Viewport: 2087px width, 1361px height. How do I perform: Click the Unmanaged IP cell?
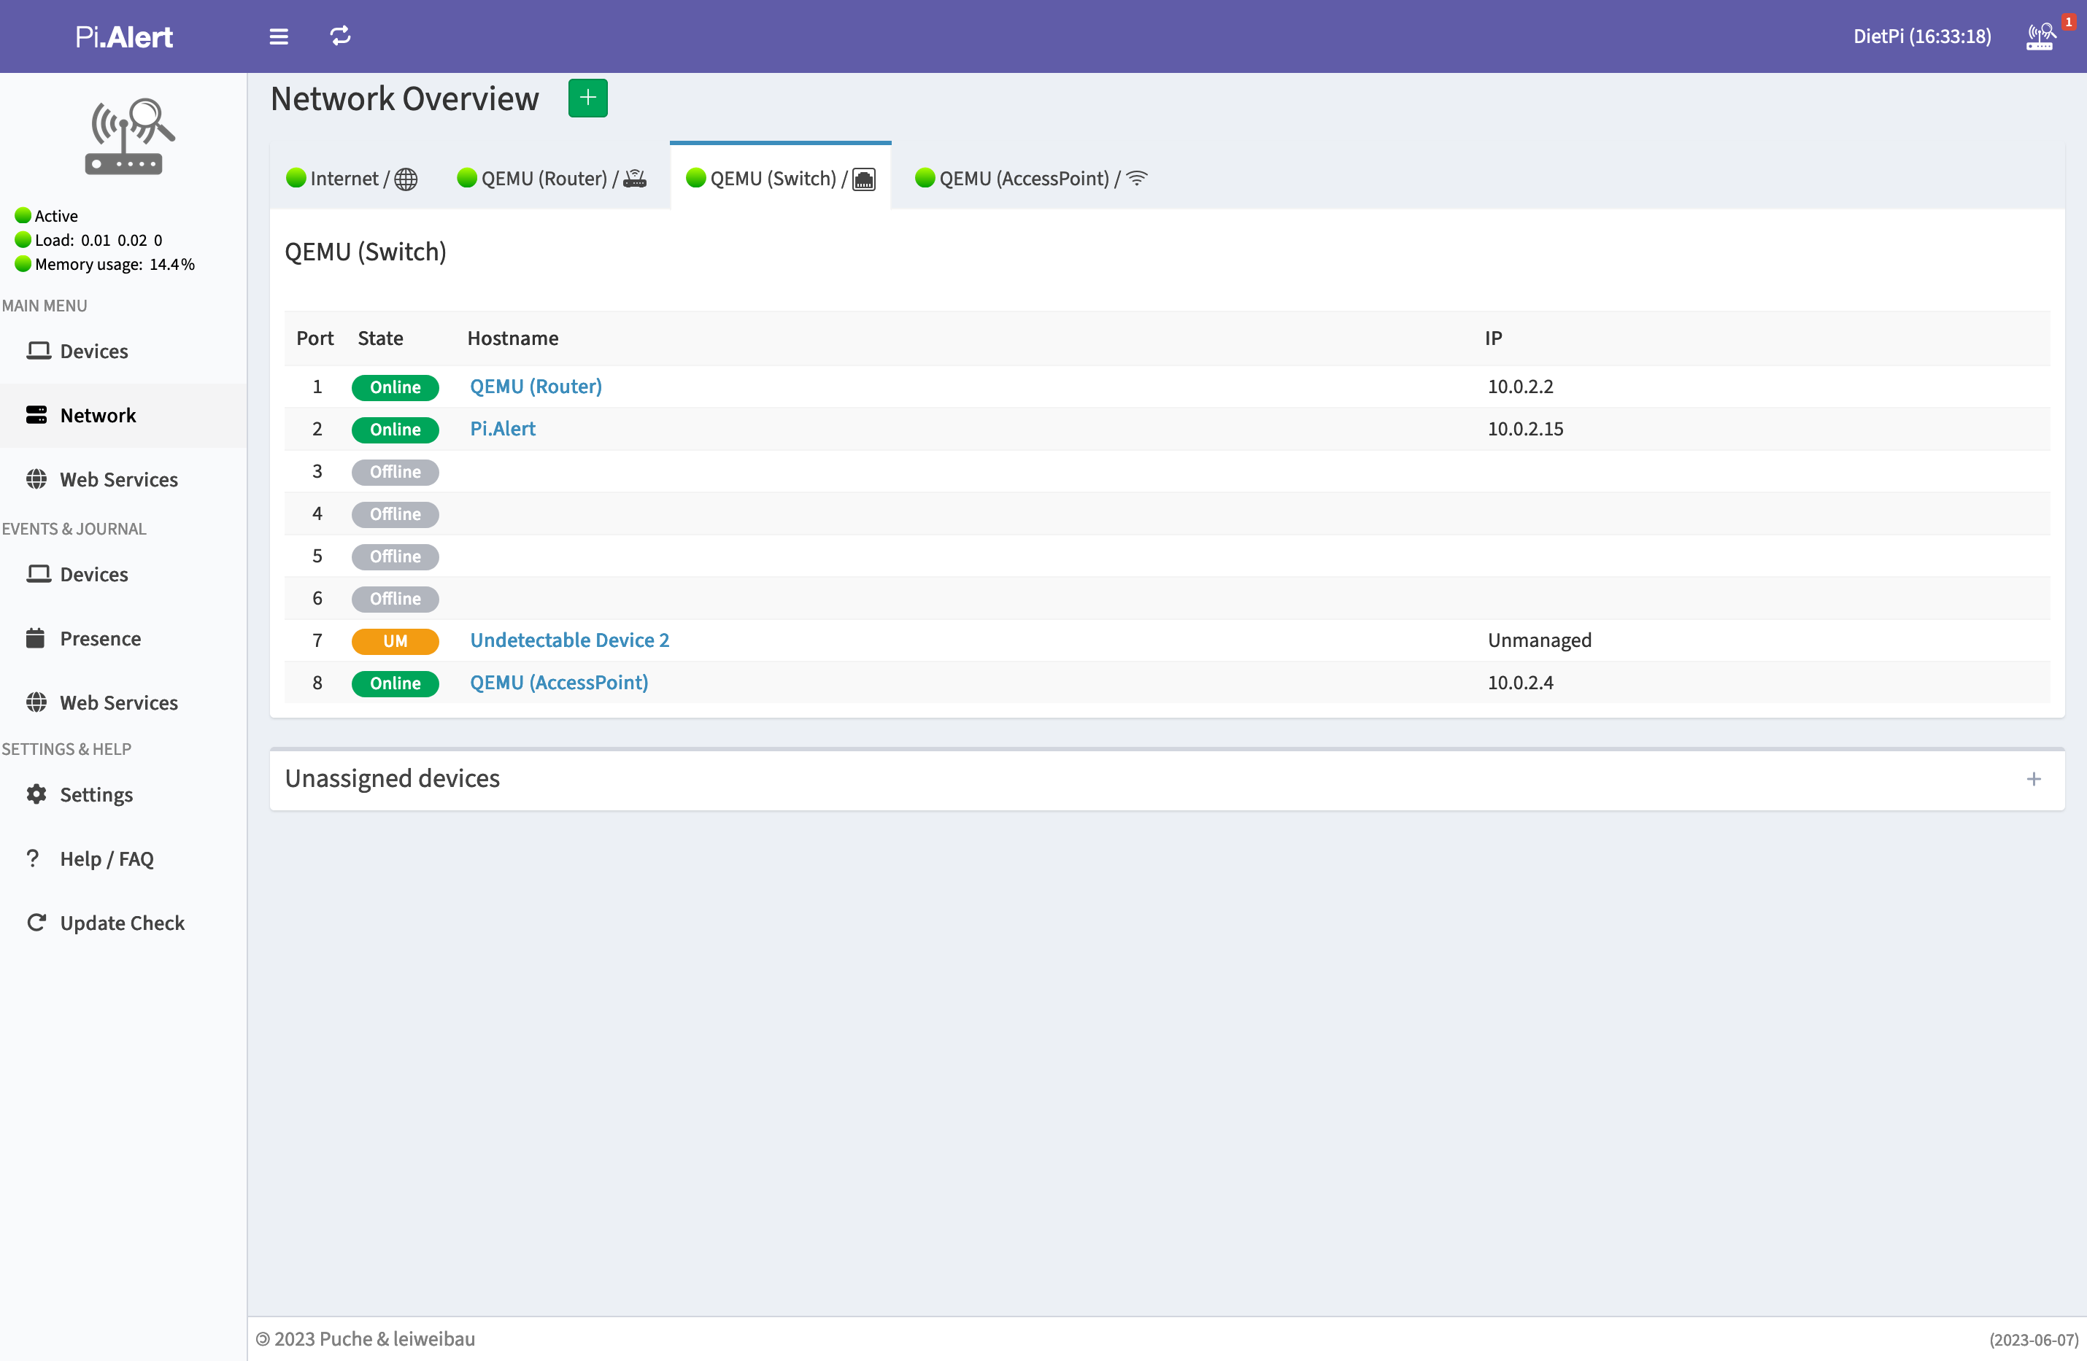1539,640
